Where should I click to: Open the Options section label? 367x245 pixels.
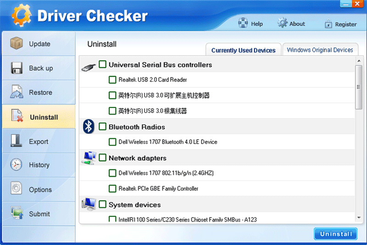pyautogui.click(x=40, y=189)
